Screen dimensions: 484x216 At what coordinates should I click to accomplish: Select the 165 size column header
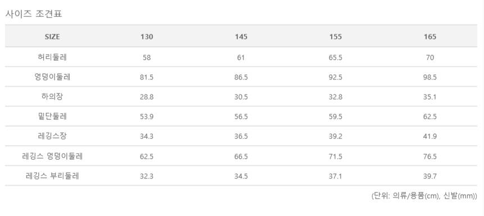[430, 37]
